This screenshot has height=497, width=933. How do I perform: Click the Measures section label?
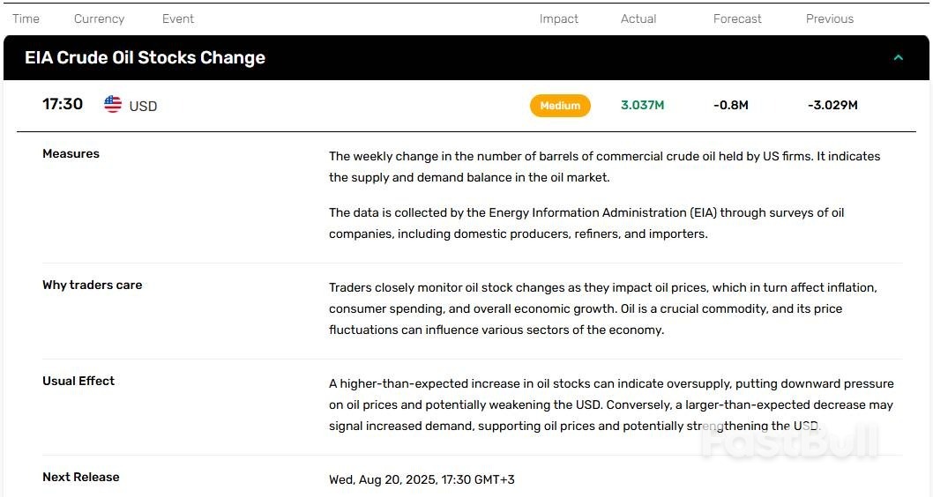(71, 153)
